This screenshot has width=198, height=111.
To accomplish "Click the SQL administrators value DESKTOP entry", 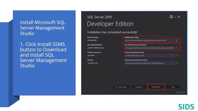I will click(96, 48).
